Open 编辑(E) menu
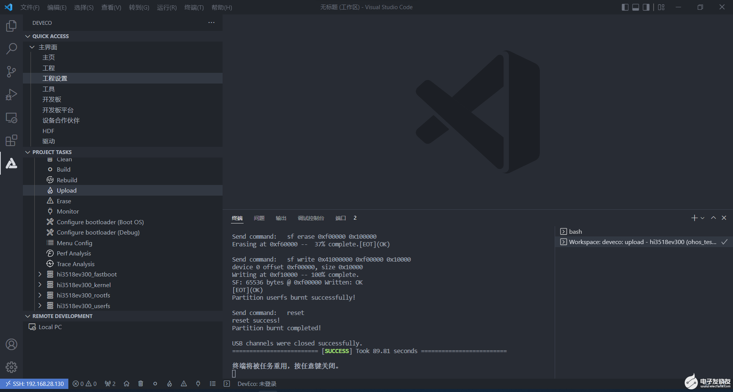 (x=57, y=7)
